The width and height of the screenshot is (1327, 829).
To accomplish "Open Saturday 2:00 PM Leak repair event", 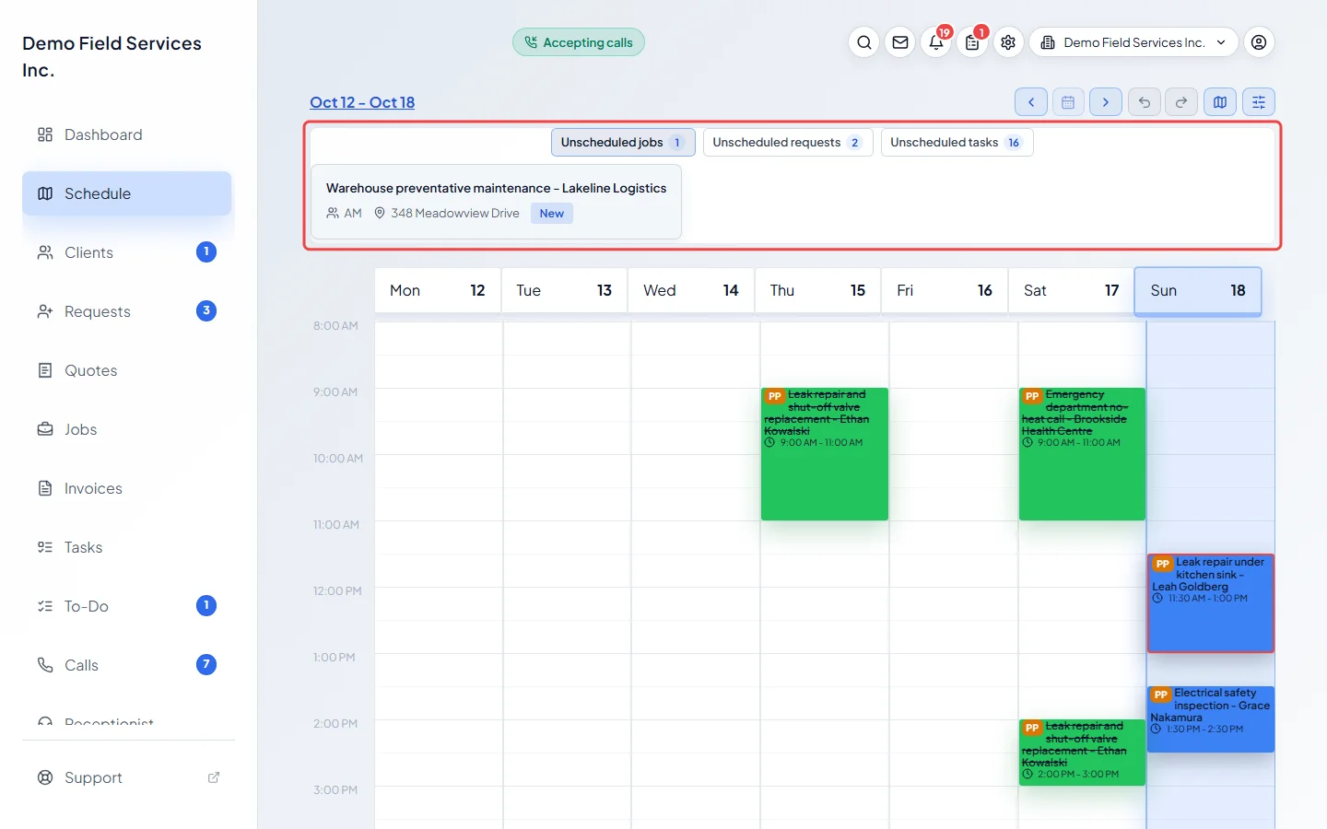I will coord(1082,753).
